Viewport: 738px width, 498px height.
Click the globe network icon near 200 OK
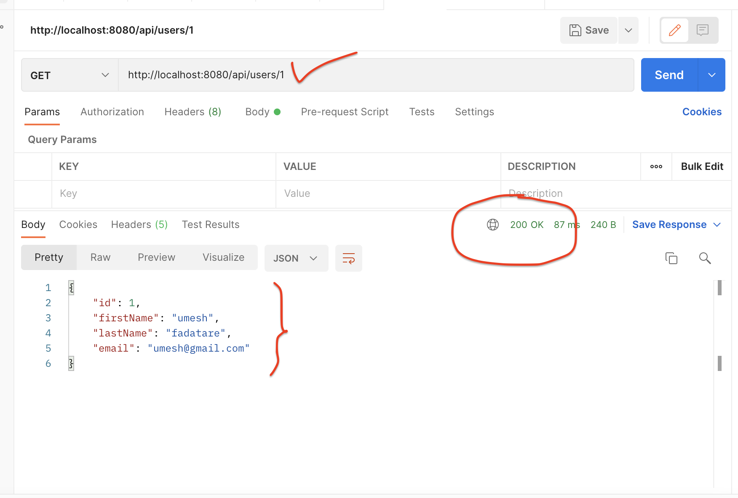(x=493, y=225)
